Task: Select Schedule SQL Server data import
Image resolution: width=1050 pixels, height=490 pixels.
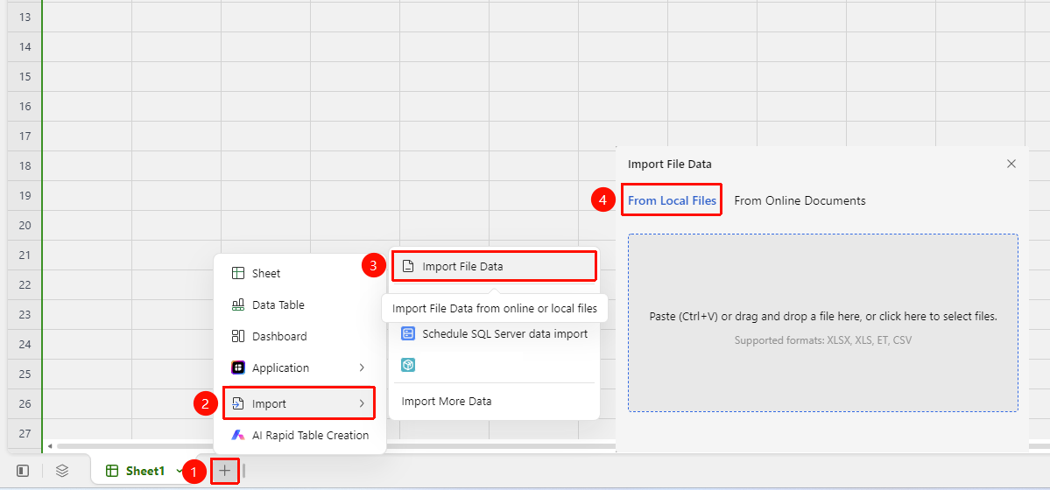Action: coord(494,333)
